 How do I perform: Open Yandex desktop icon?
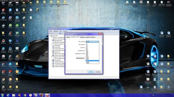(3, 57)
